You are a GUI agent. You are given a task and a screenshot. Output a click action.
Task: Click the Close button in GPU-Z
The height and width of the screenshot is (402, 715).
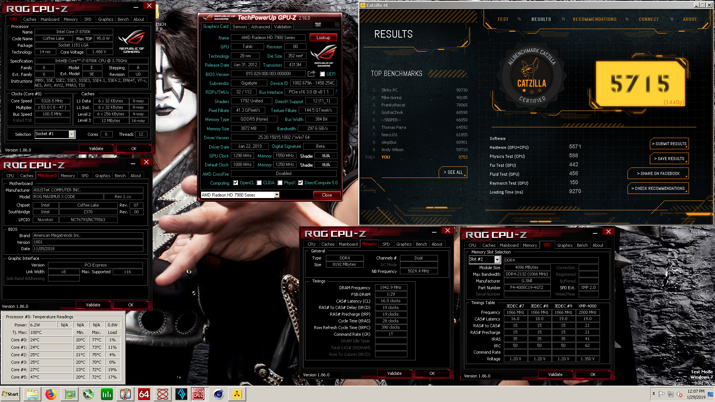click(327, 195)
